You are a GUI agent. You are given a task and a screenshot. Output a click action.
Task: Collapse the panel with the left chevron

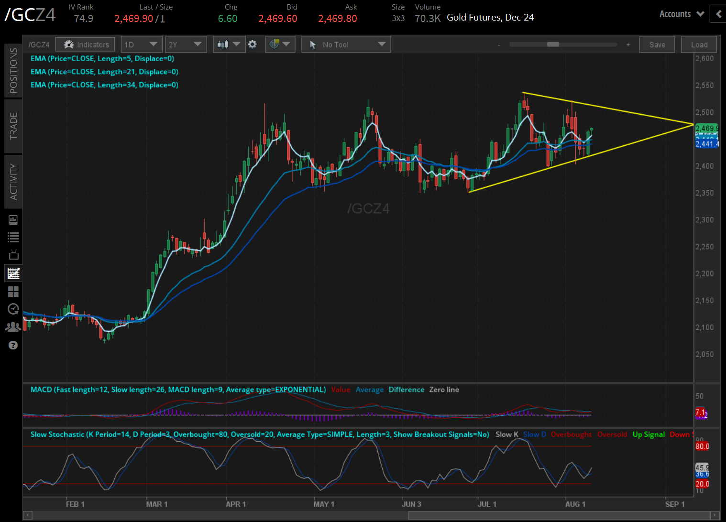click(718, 14)
